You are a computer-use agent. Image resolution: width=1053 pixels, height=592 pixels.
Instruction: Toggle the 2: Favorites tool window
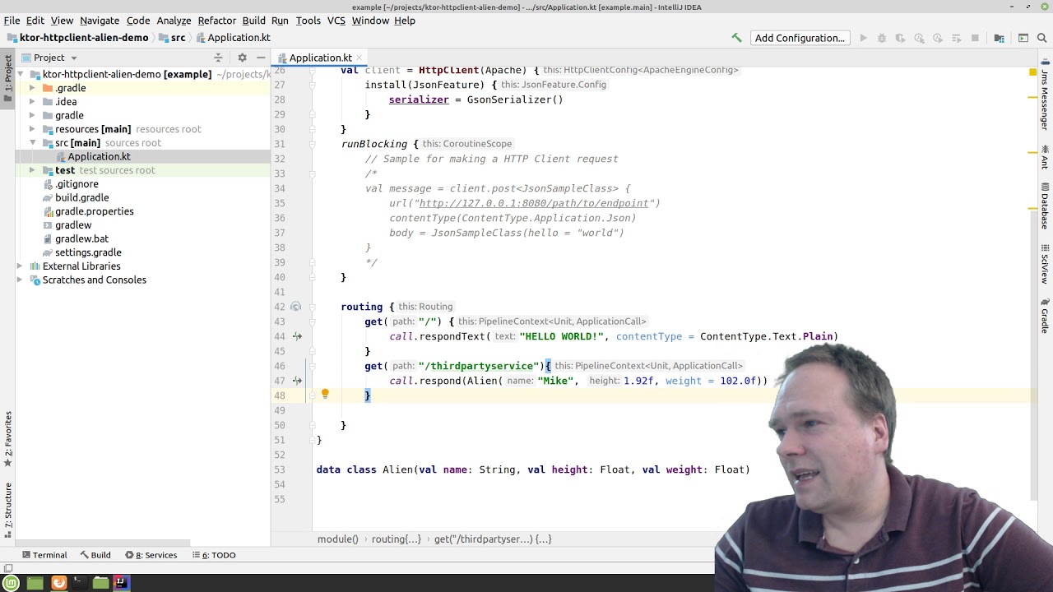pos(8,440)
